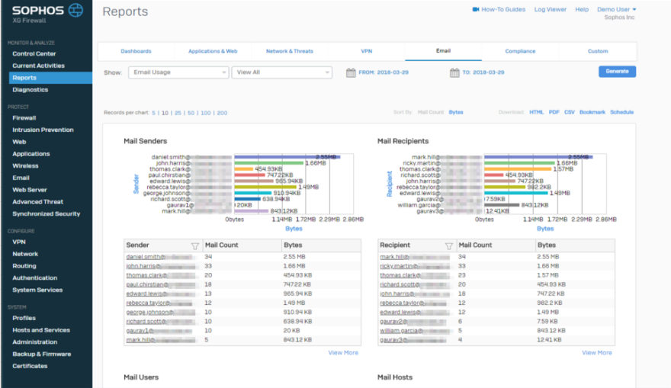Click the Sender column filter icon
Image resolution: width=671 pixels, height=388 pixels.
tap(194, 245)
